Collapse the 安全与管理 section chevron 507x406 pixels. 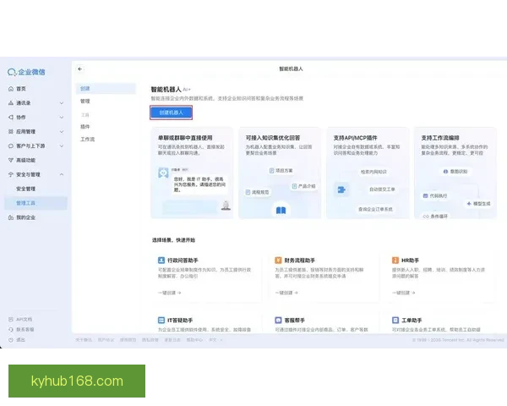pos(62,174)
